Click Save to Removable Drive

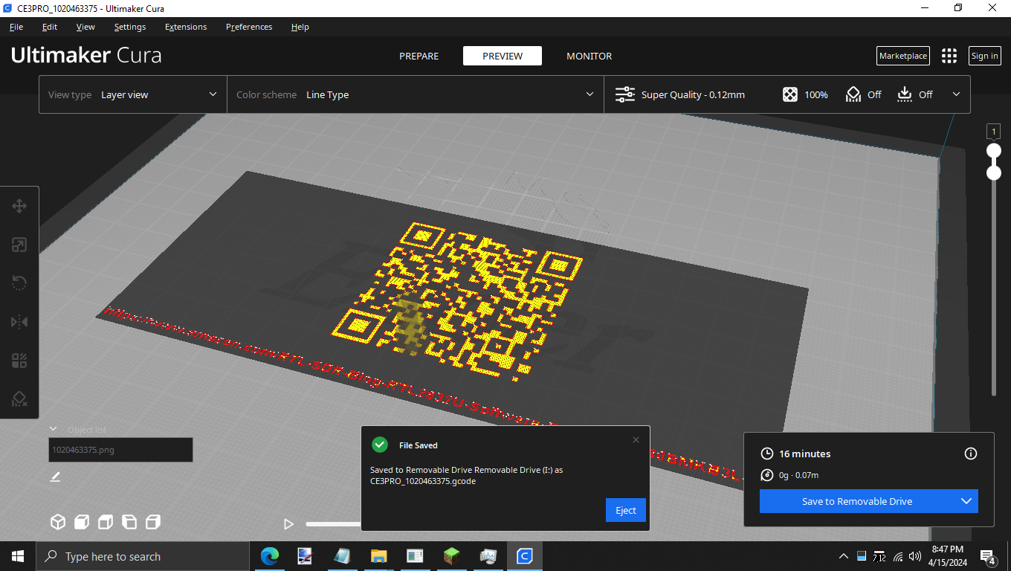click(856, 501)
